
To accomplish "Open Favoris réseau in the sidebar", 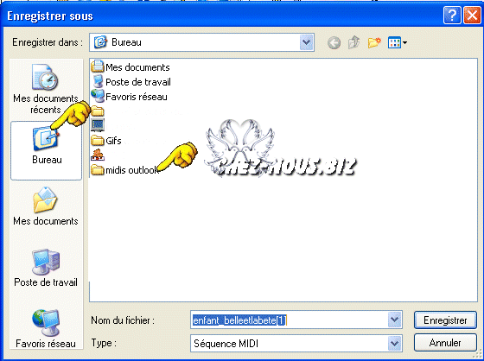I will [46, 328].
